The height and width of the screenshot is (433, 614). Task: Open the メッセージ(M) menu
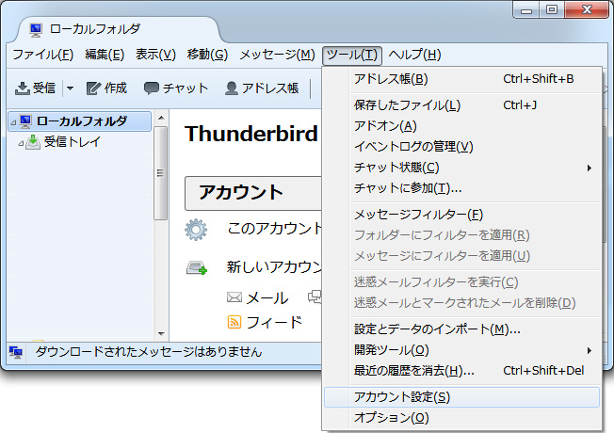coord(277,55)
